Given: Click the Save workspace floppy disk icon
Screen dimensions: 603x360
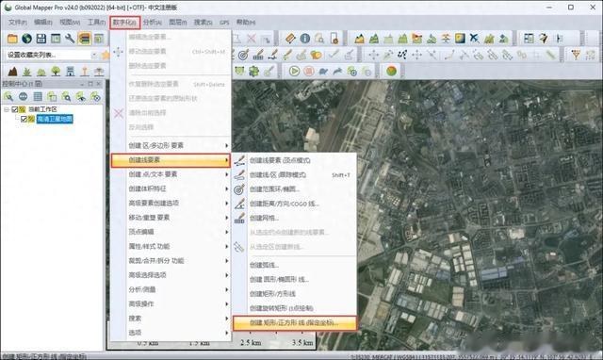Looking at the screenshot, I should tap(41, 38).
